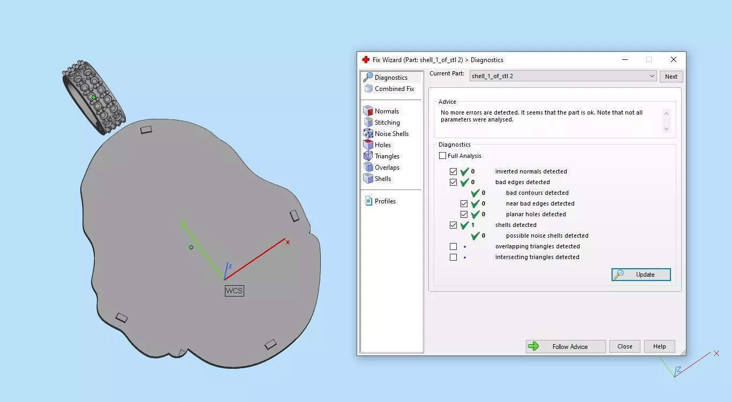Click green checkmark next to bad edges
Screen dimensions: 732x402
point(464,182)
